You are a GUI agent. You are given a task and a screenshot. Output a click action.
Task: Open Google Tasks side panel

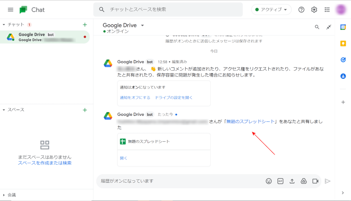[343, 60]
